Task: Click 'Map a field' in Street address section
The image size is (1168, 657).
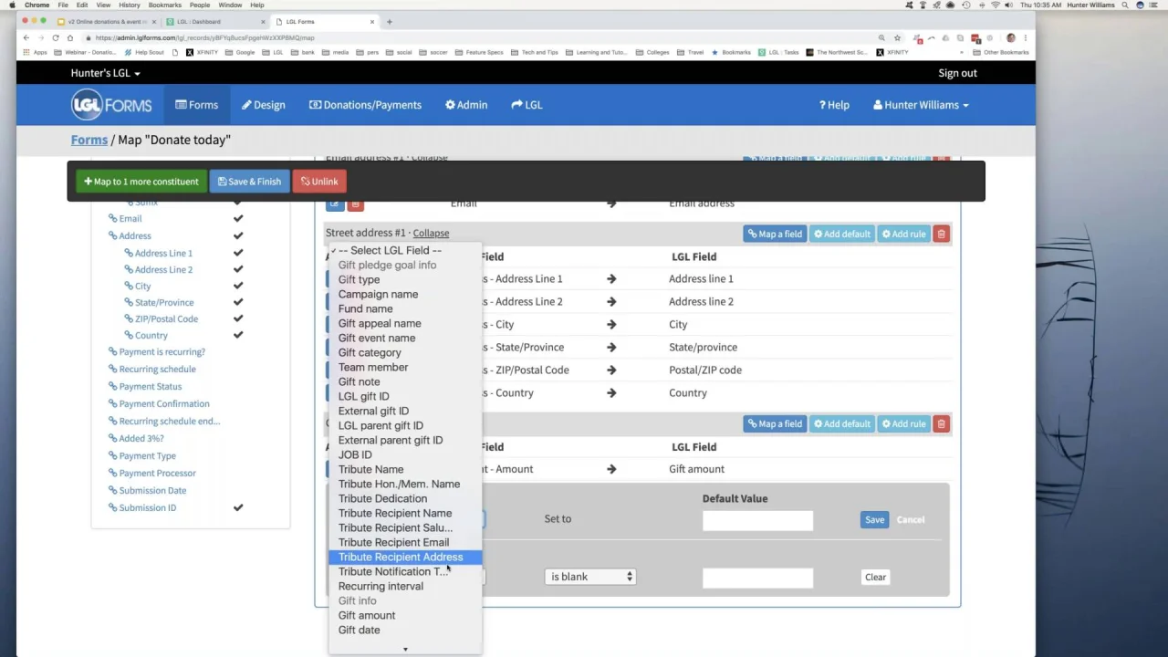Action: point(775,234)
